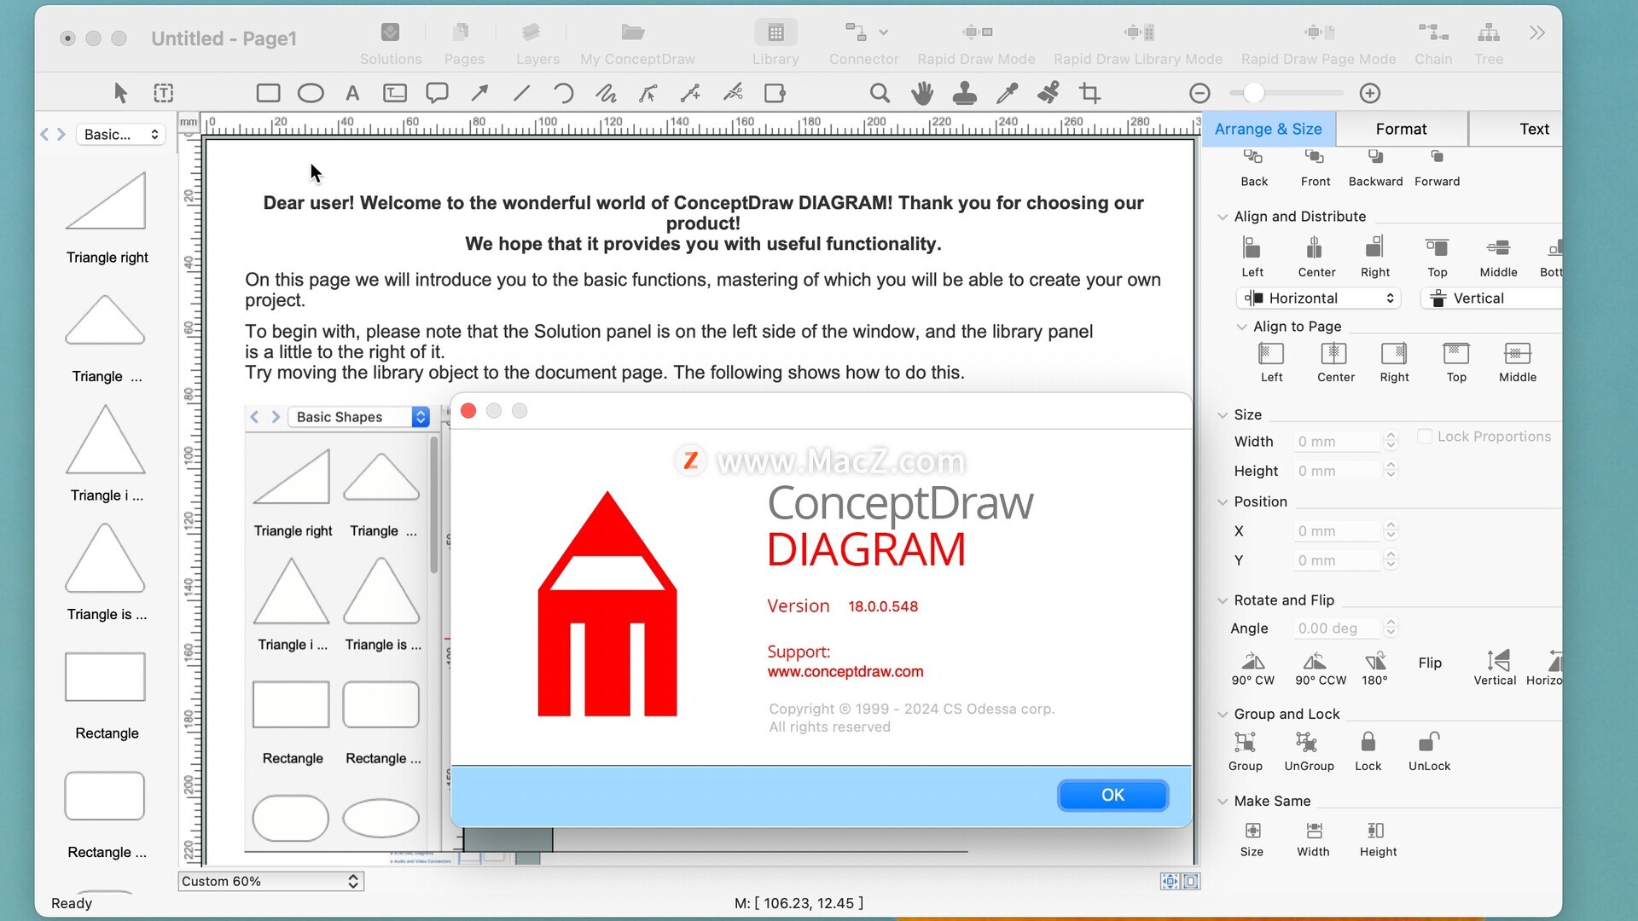Enable Rapid Draw Mode

(x=976, y=43)
